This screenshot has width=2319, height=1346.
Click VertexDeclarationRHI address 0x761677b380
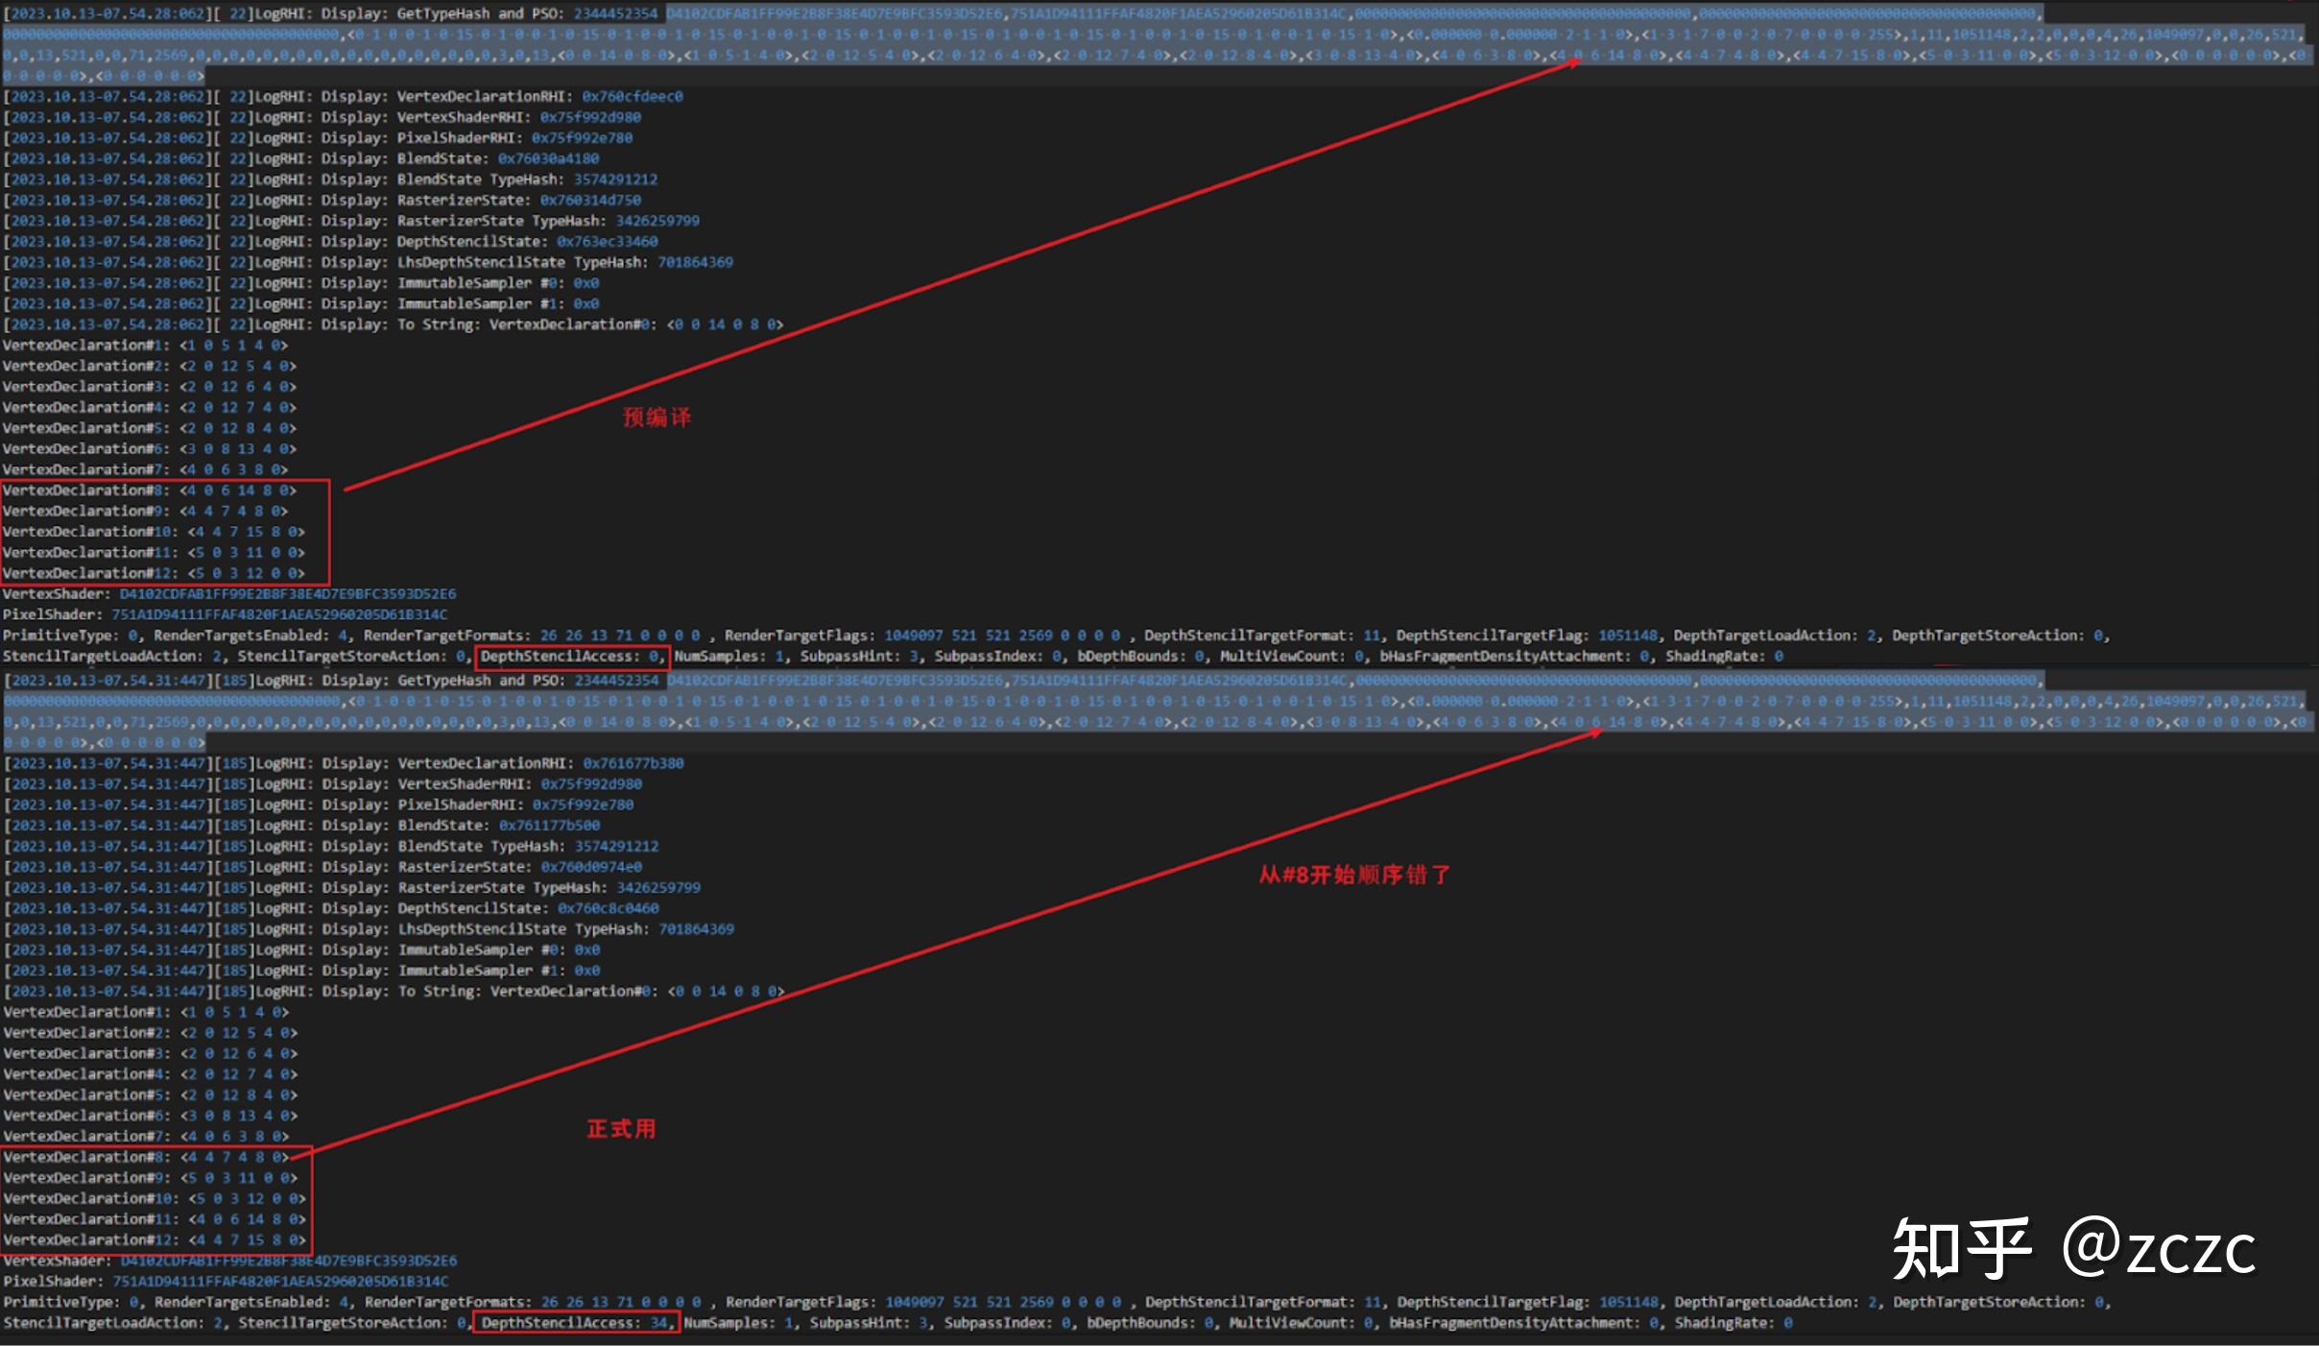pyautogui.click(x=633, y=763)
